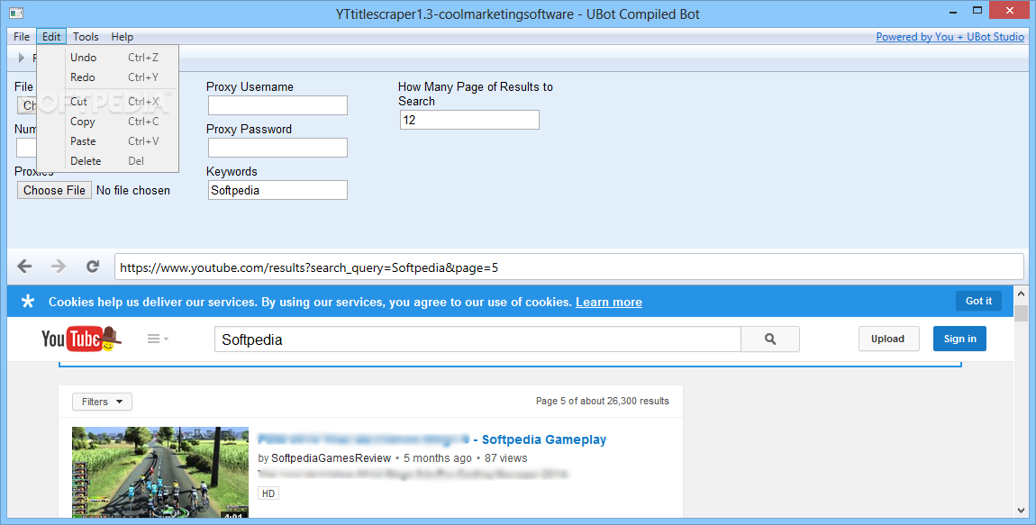Click the run play triangle icon
Screen dimensions: 1036x525
(21, 59)
